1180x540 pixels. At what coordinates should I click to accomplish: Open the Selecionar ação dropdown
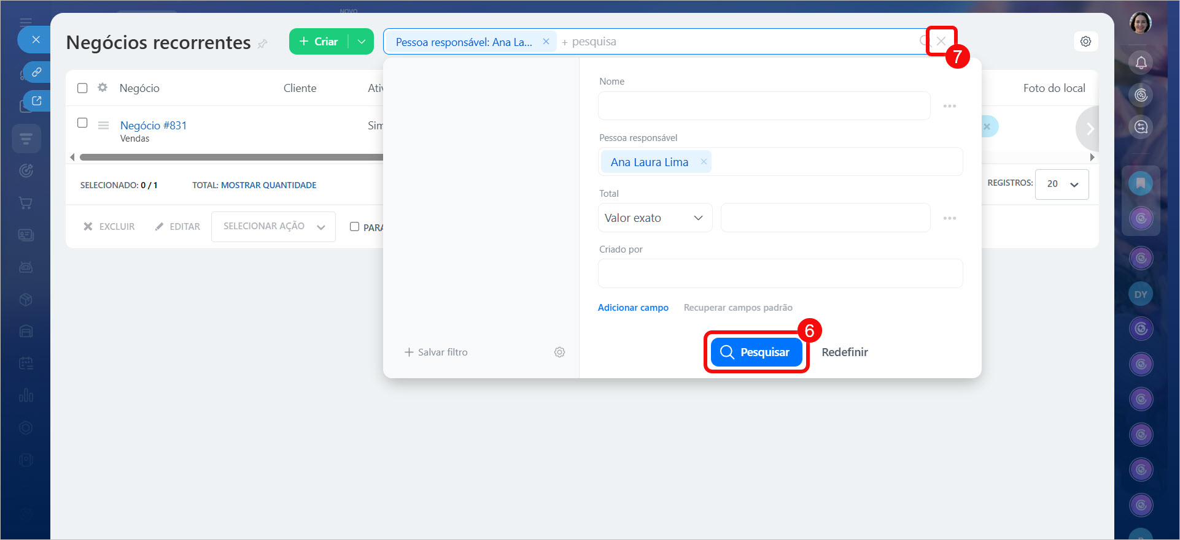coord(273,227)
